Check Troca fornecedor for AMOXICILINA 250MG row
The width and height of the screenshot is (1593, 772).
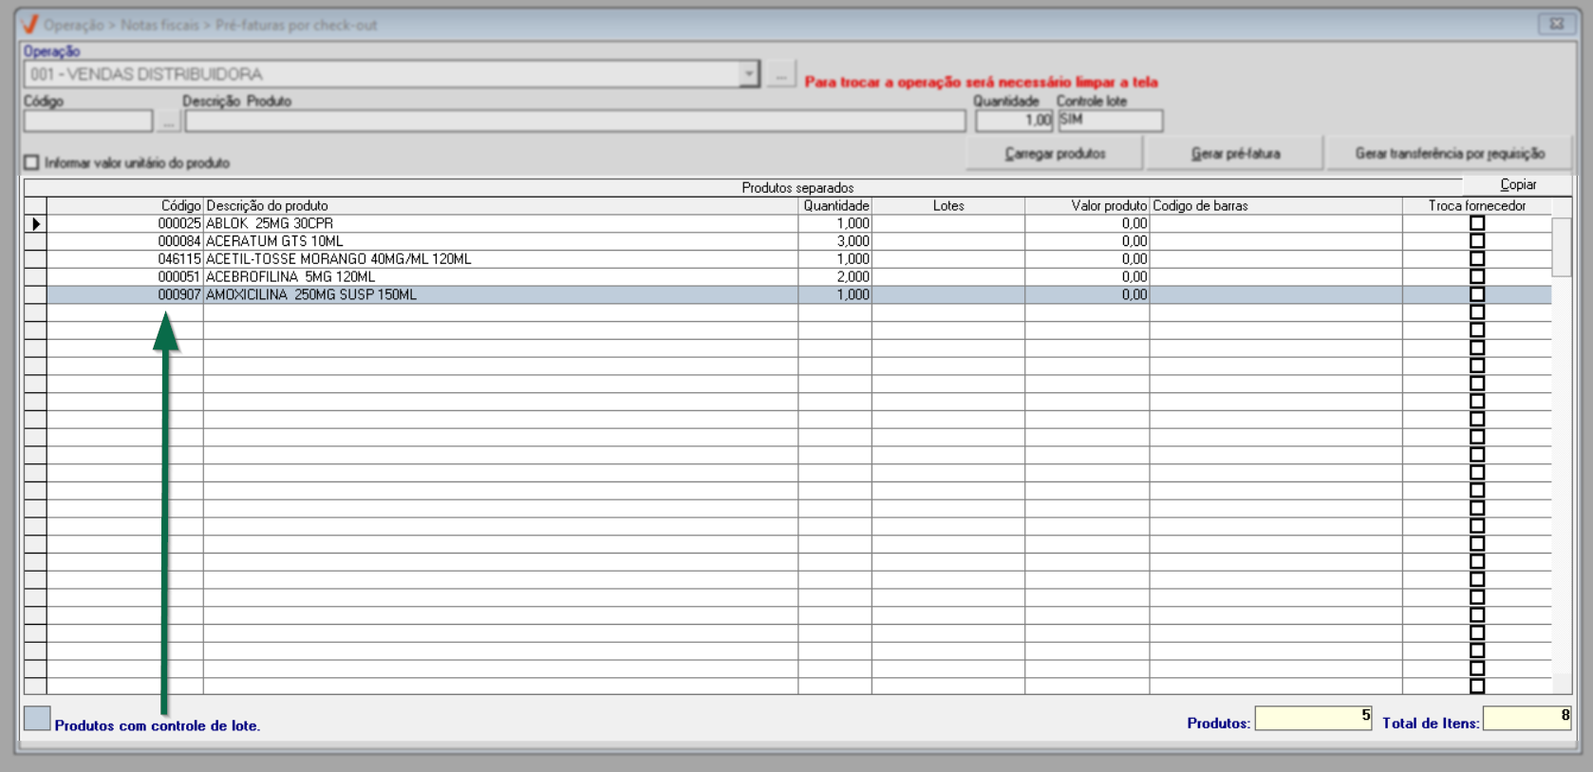coord(1477,294)
